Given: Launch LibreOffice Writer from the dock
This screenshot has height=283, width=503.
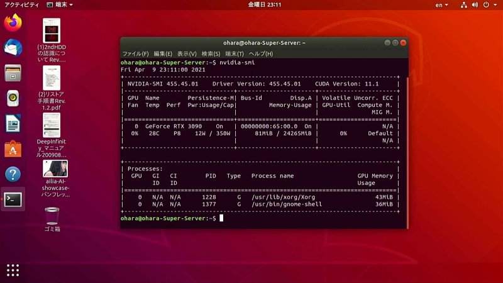Looking at the screenshot, I should point(13,123).
